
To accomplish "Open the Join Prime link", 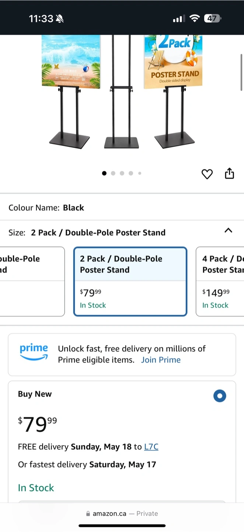I will [161, 360].
